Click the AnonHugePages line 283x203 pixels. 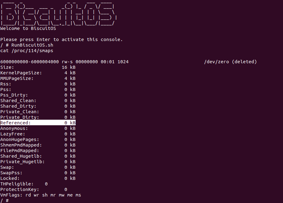(x=38, y=139)
